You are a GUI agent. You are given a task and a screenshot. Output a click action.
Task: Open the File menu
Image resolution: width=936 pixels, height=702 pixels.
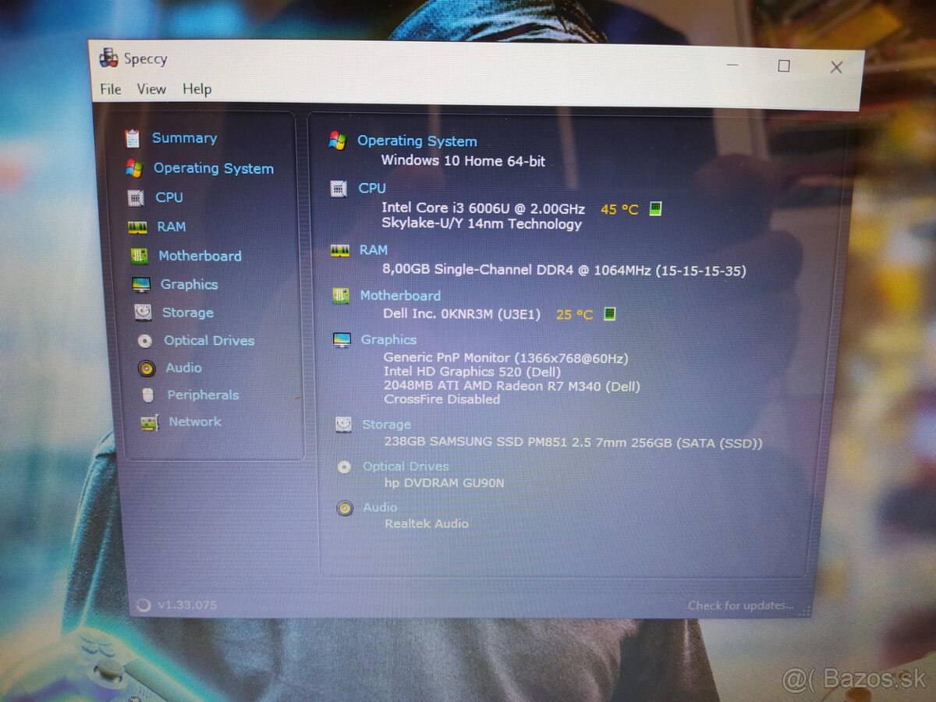coord(109,89)
